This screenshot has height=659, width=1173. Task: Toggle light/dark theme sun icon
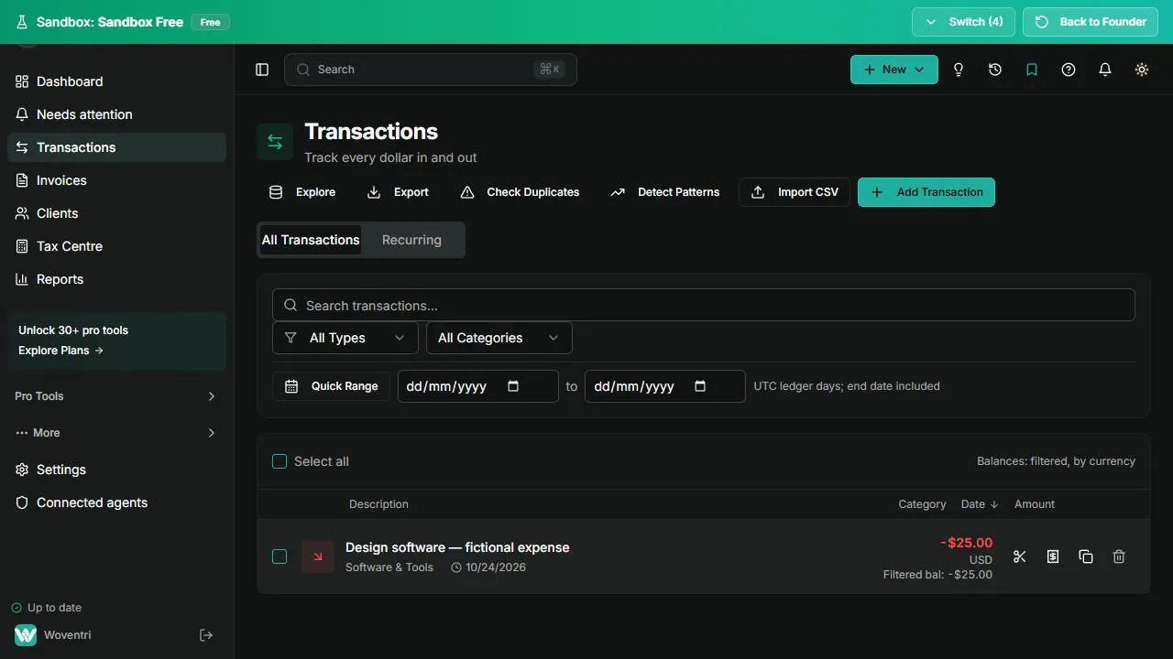click(x=1142, y=70)
